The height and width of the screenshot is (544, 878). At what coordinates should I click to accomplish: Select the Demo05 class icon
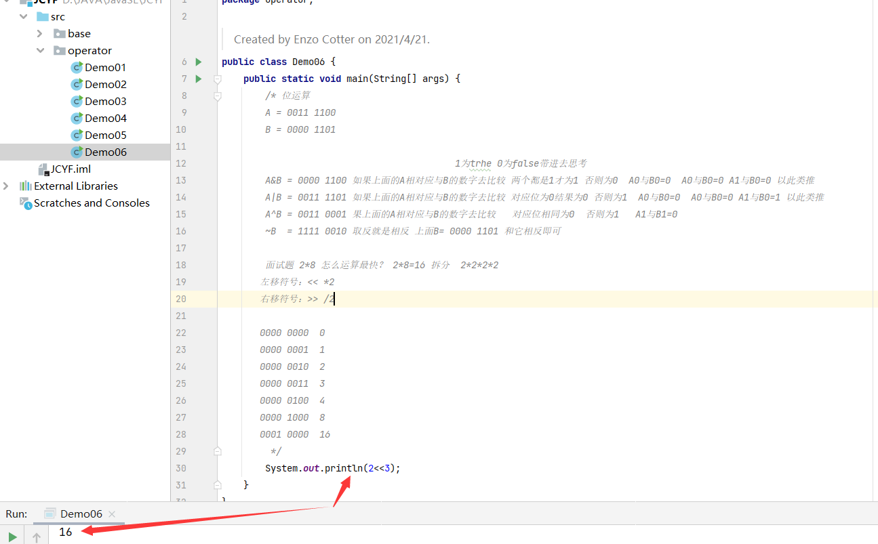click(77, 135)
